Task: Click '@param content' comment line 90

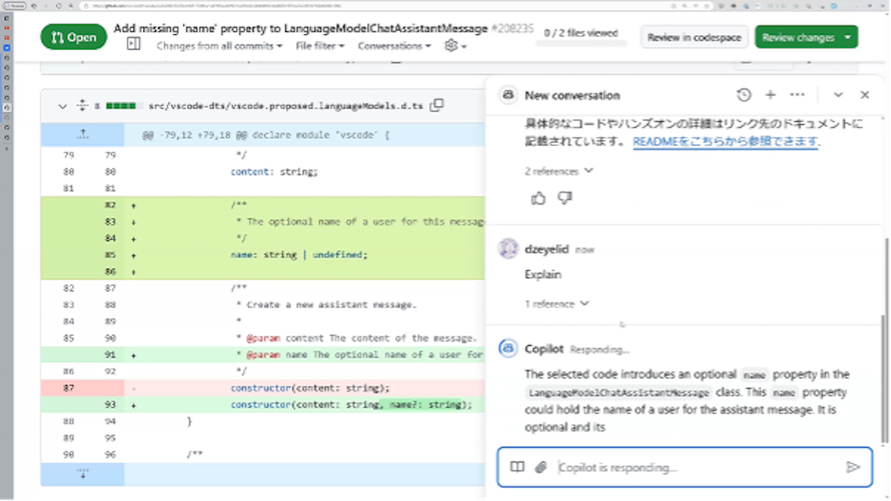Action: pos(356,338)
